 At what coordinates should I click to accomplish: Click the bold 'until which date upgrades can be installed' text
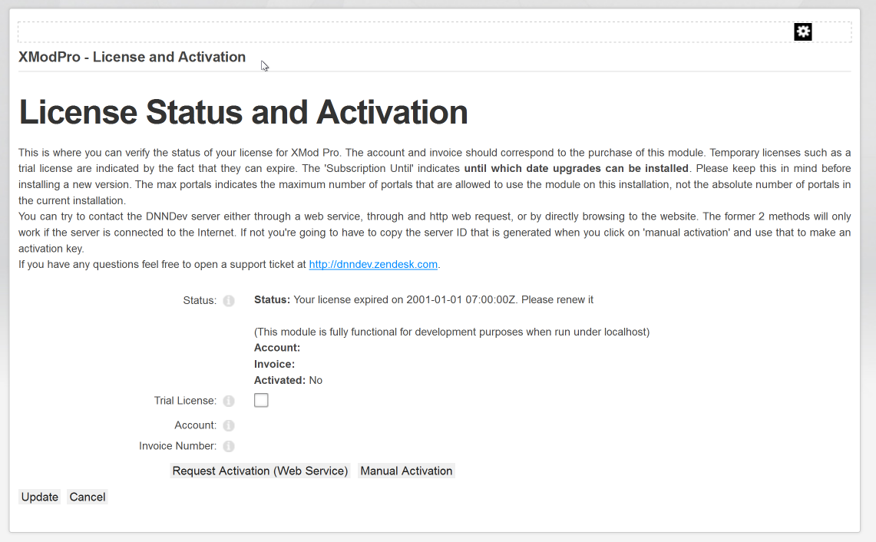coord(576,168)
